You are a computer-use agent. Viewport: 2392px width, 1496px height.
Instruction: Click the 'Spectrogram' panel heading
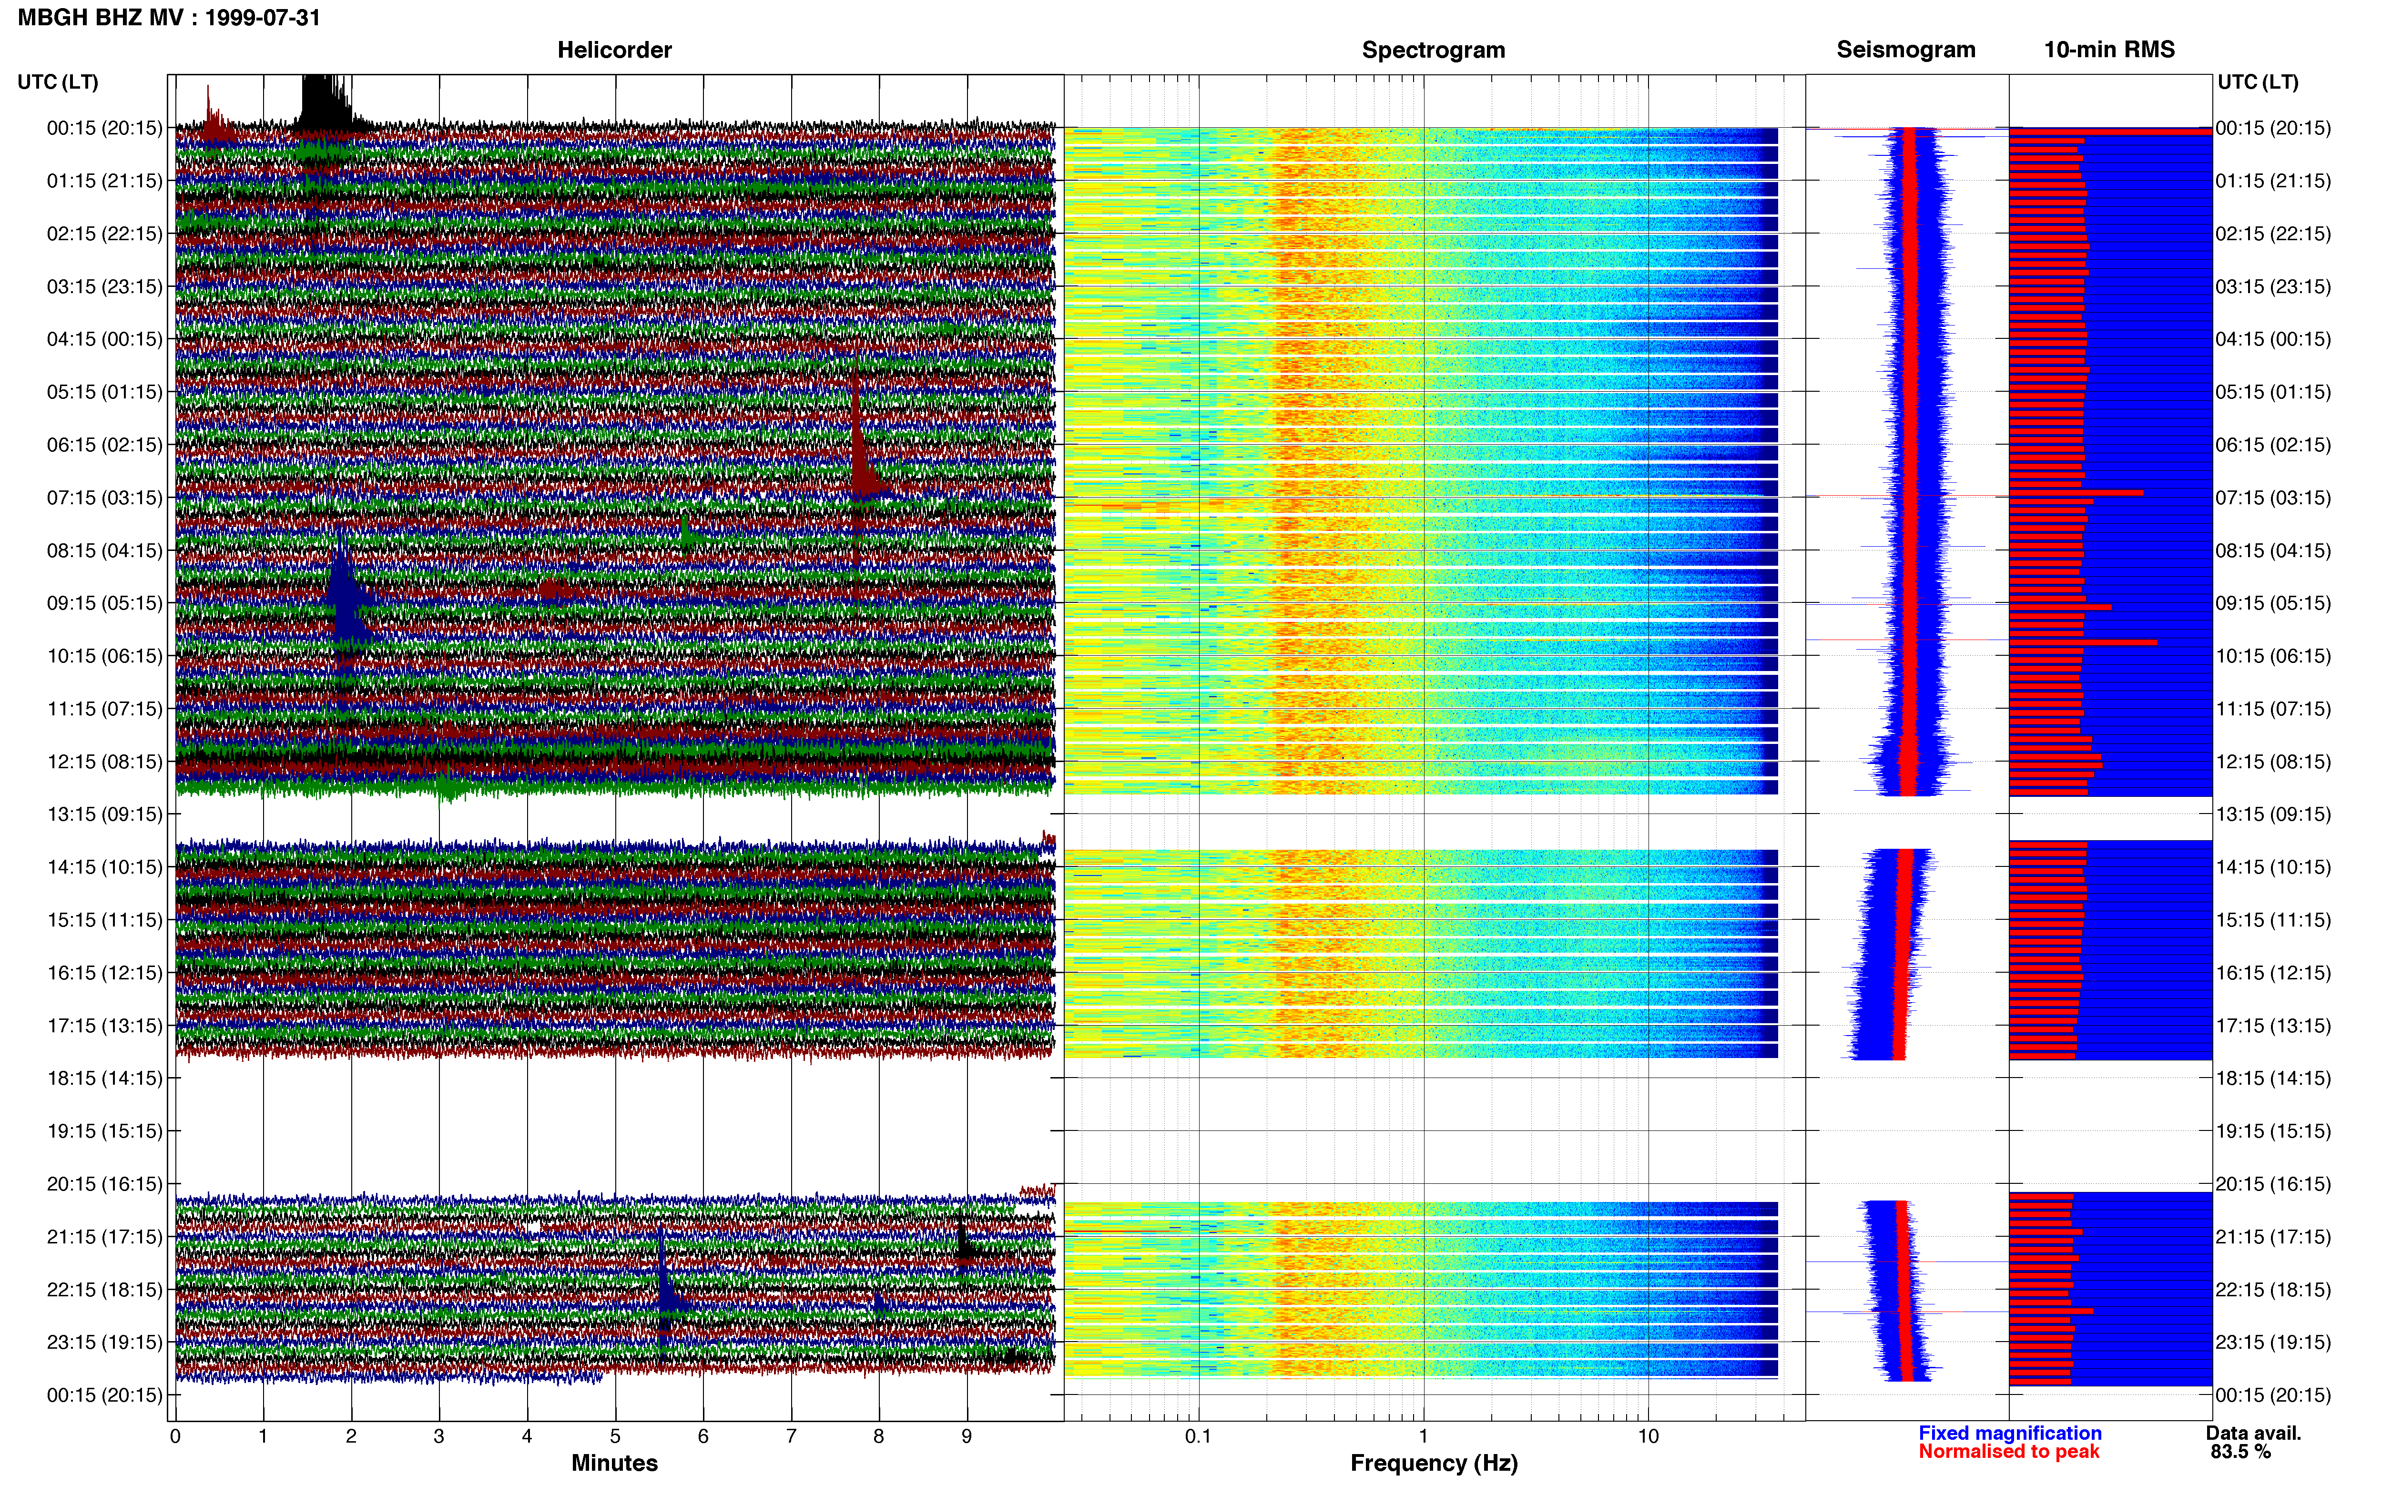point(1434,50)
